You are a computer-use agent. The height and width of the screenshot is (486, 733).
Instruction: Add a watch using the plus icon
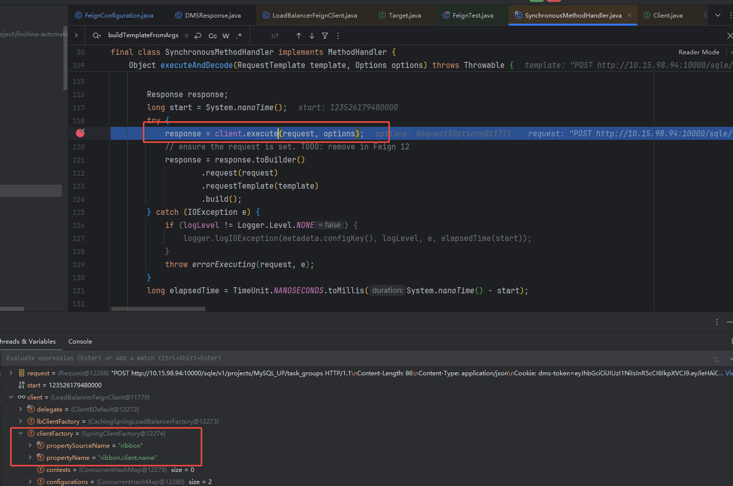(716, 358)
